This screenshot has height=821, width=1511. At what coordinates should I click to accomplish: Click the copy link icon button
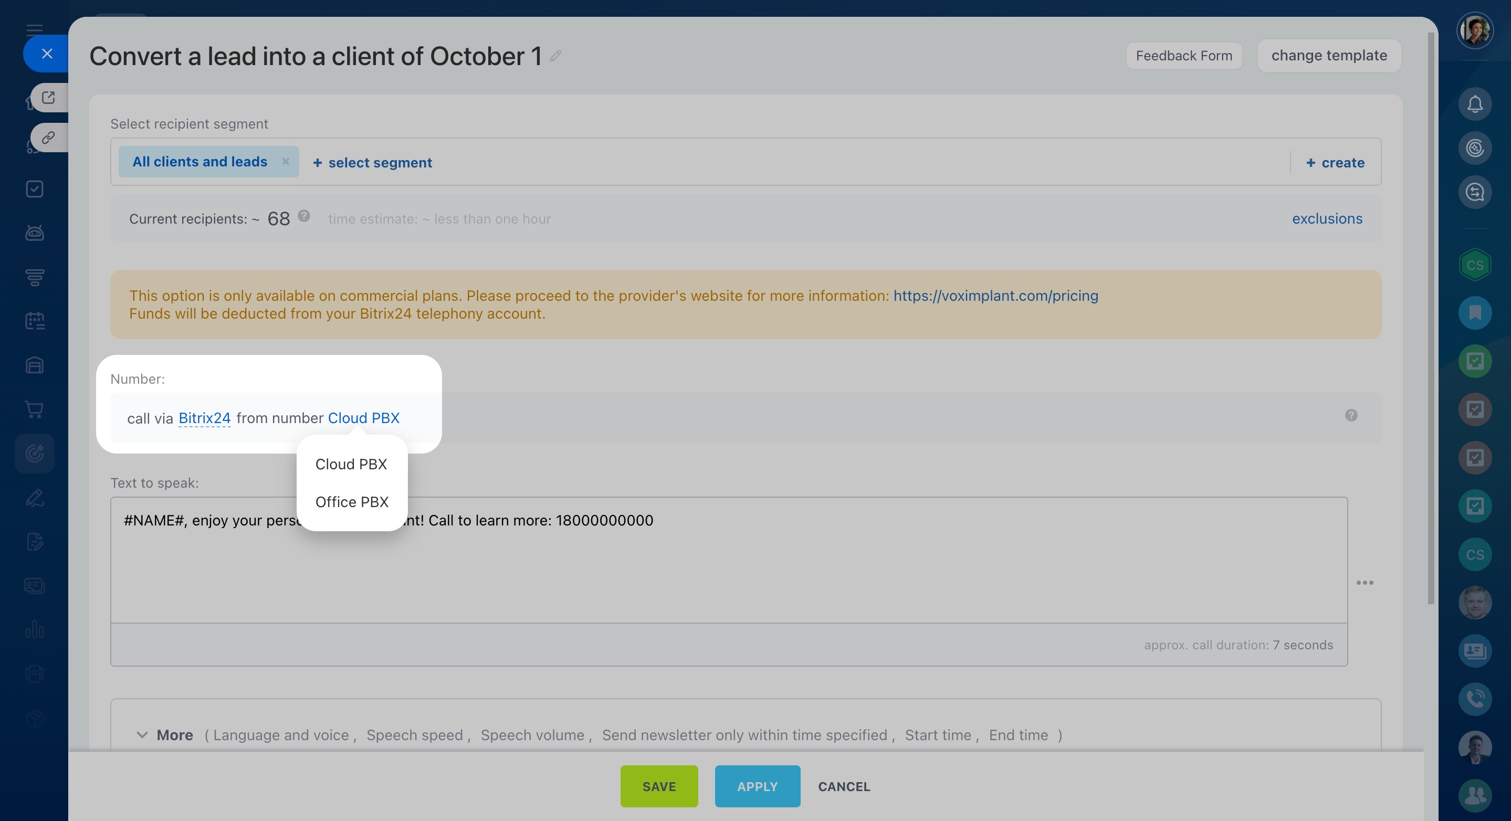point(49,138)
